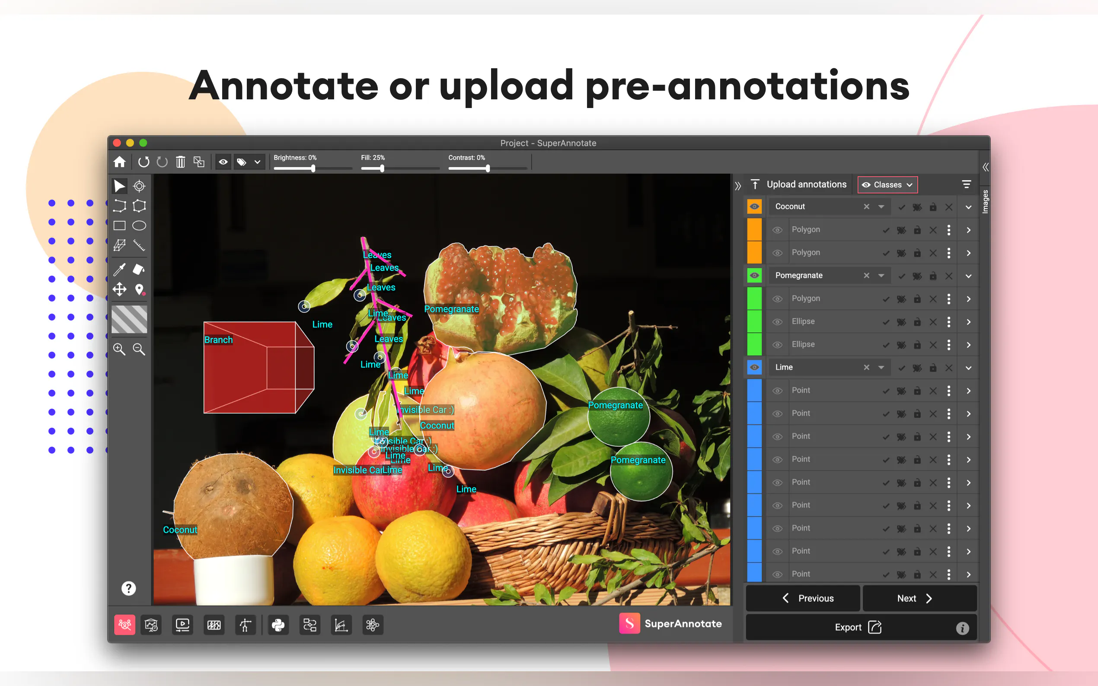The height and width of the screenshot is (686, 1098).
Task: Collapse the Lime class group
Action: tap(968, 368)
